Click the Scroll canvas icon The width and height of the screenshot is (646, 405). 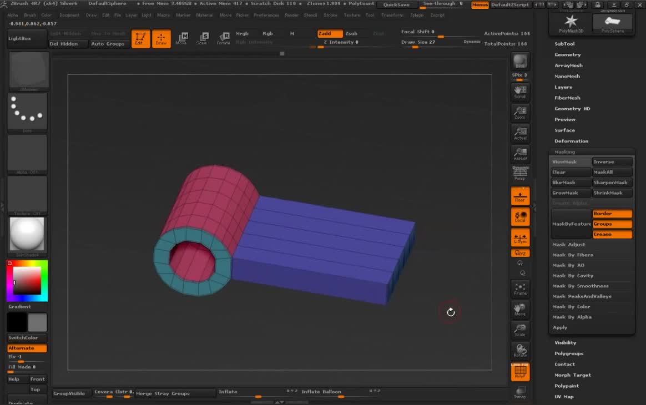point(521,92)
